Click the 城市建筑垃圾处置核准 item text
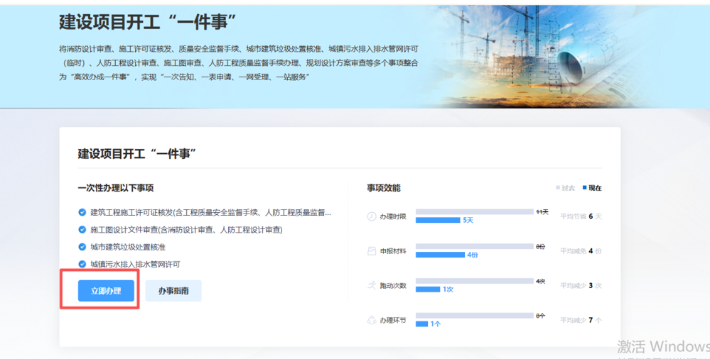 point(128,247)
